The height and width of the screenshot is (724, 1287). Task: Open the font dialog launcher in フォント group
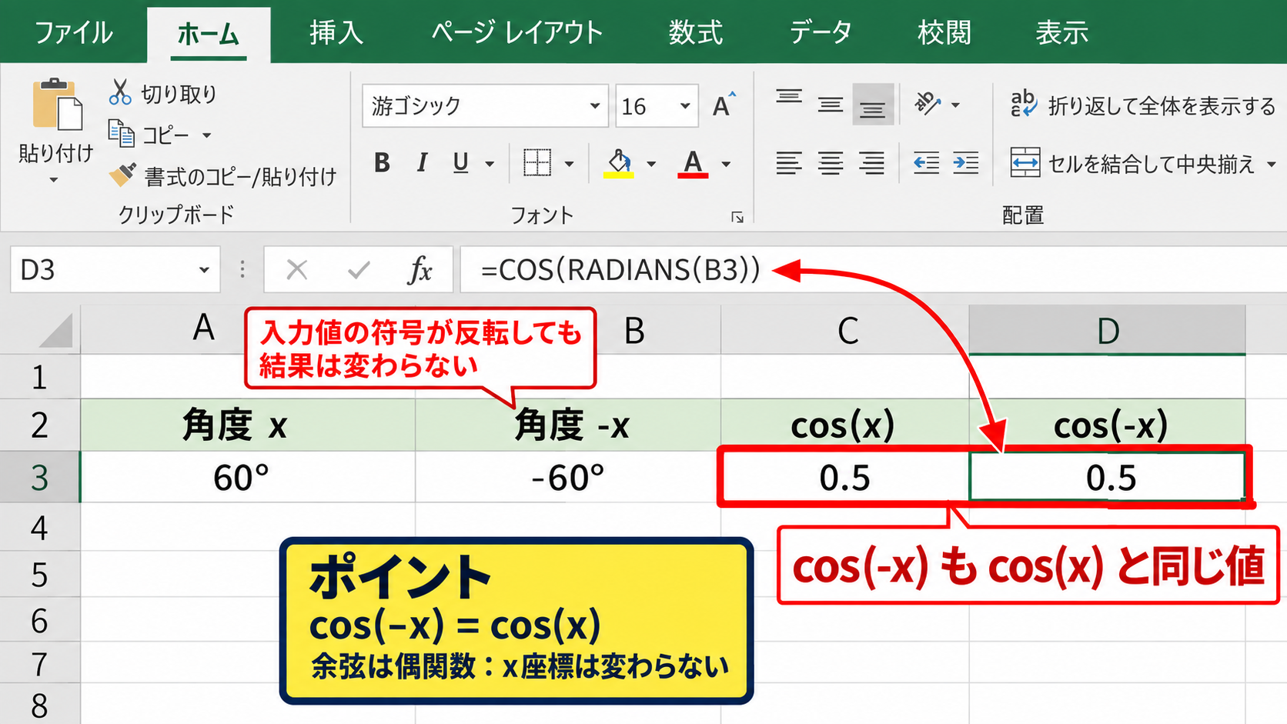point(737,217)
